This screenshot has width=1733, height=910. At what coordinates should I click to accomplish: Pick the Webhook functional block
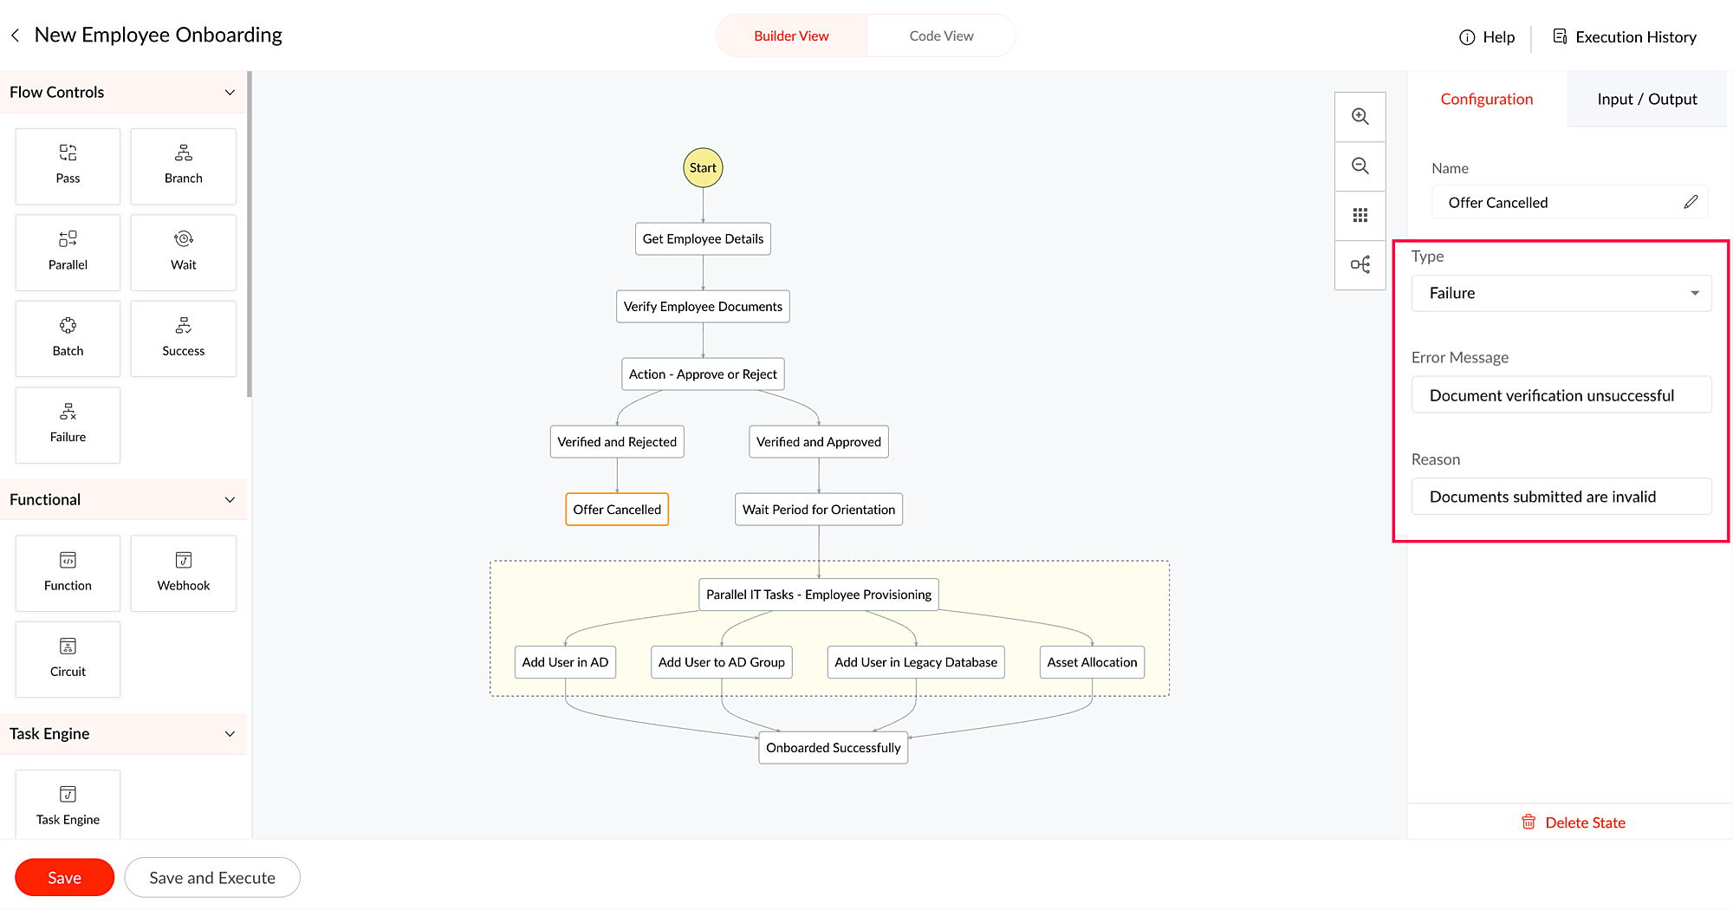(183, 572)
